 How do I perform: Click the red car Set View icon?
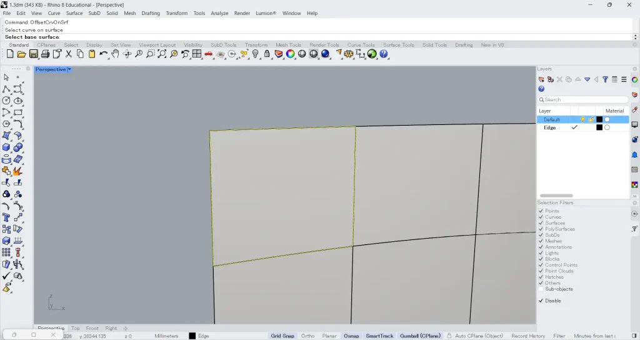click(209, 54)
